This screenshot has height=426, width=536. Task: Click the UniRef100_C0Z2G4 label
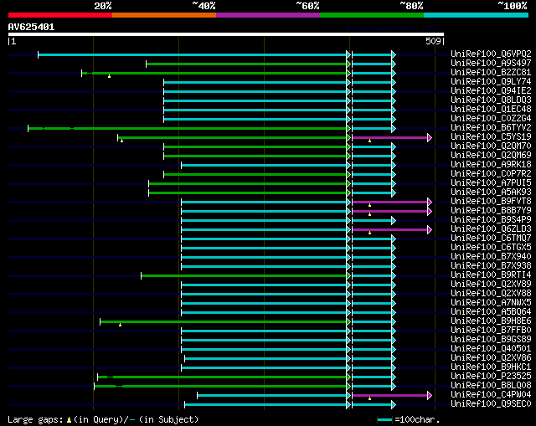(x=491, y=119)
